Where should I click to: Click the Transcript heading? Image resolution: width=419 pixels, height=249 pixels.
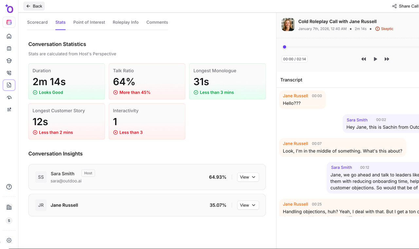pos(291,80)
